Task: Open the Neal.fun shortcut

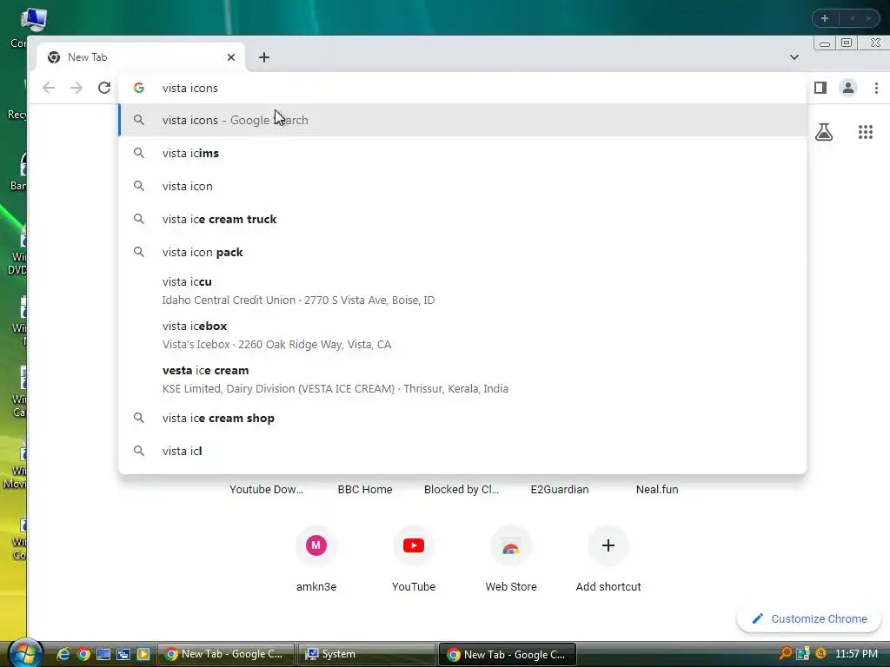Action: pos(657,489)
